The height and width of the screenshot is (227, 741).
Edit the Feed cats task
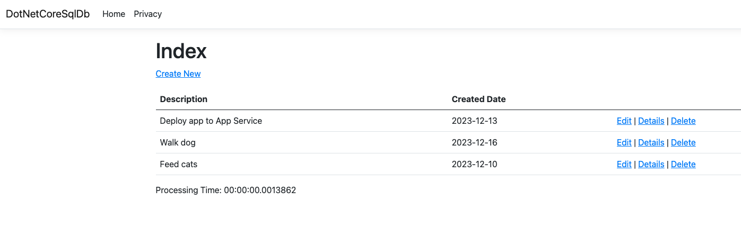click(624, 164)
